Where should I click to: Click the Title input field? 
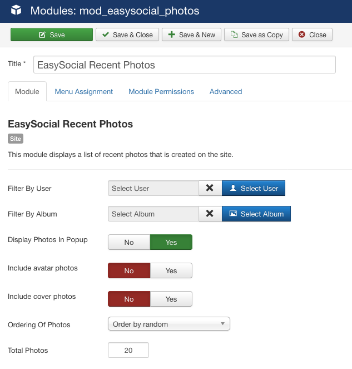pyautogui.click(x=185, y=65)
